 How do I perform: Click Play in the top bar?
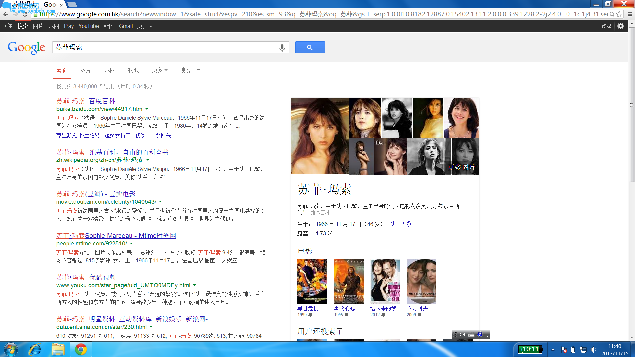69,26
